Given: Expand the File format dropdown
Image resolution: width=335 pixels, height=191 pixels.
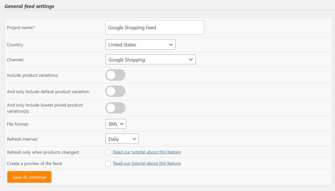Looking at the screenshot, I should click(116, 124).
